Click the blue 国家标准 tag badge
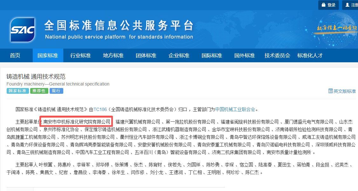 pos(17,91)
